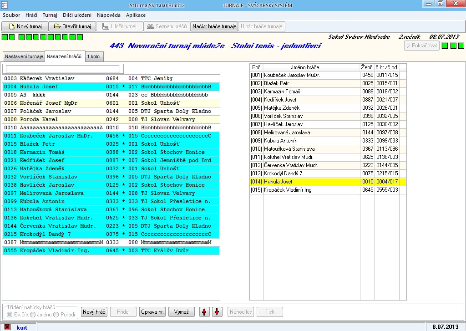This screenshot has height=331, width=466.
Task: Select the Pořadí sorting radio button
Action: click(56, 315)
